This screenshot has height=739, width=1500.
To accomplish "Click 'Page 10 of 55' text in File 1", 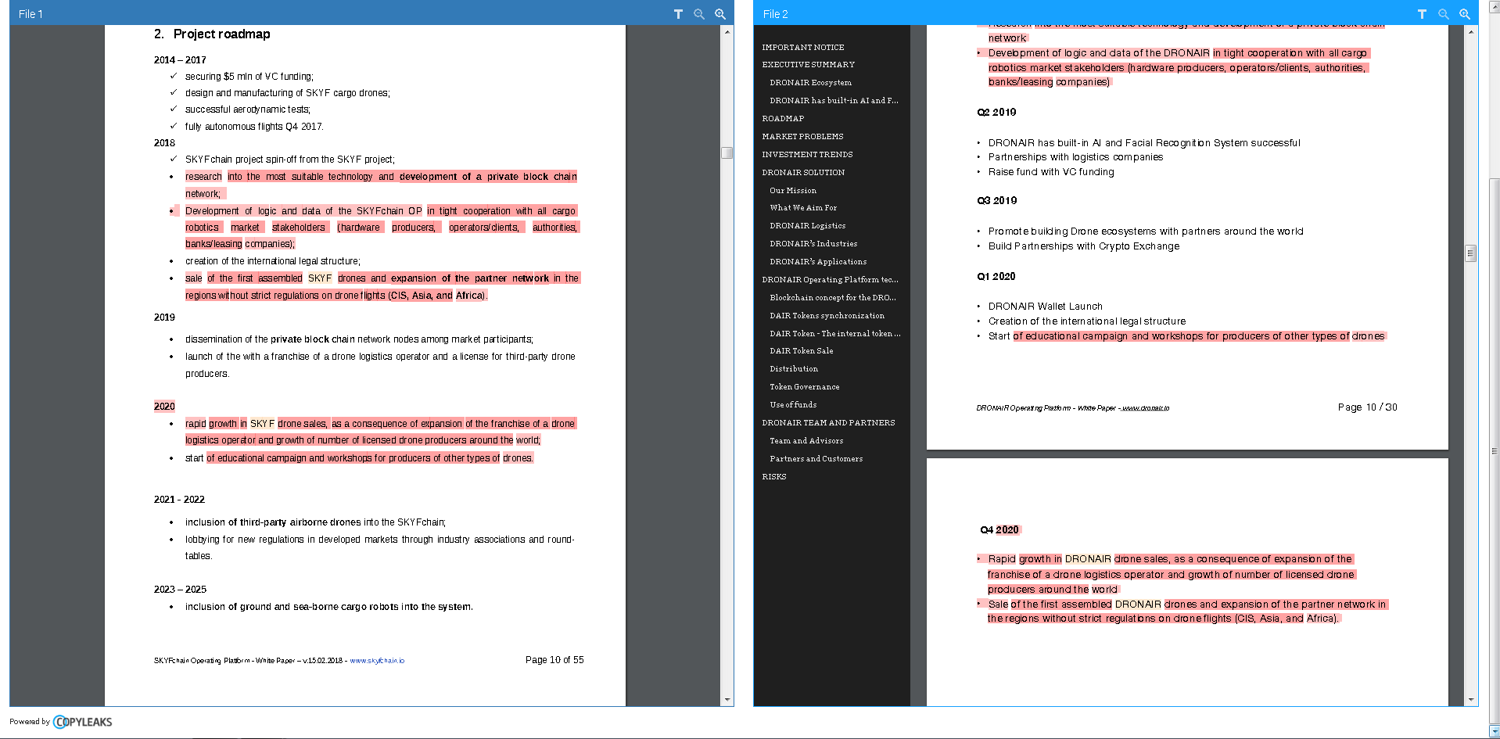I will (x=554, y=660).
